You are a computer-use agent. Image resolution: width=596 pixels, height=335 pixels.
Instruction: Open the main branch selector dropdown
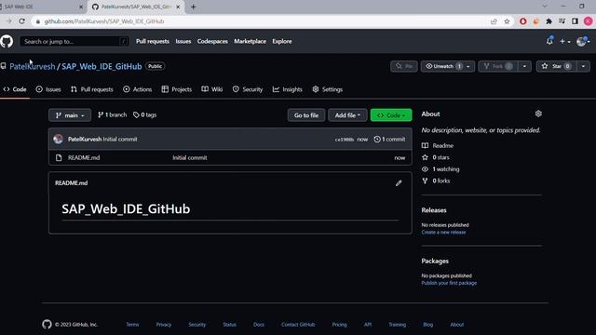coord(70,115)
